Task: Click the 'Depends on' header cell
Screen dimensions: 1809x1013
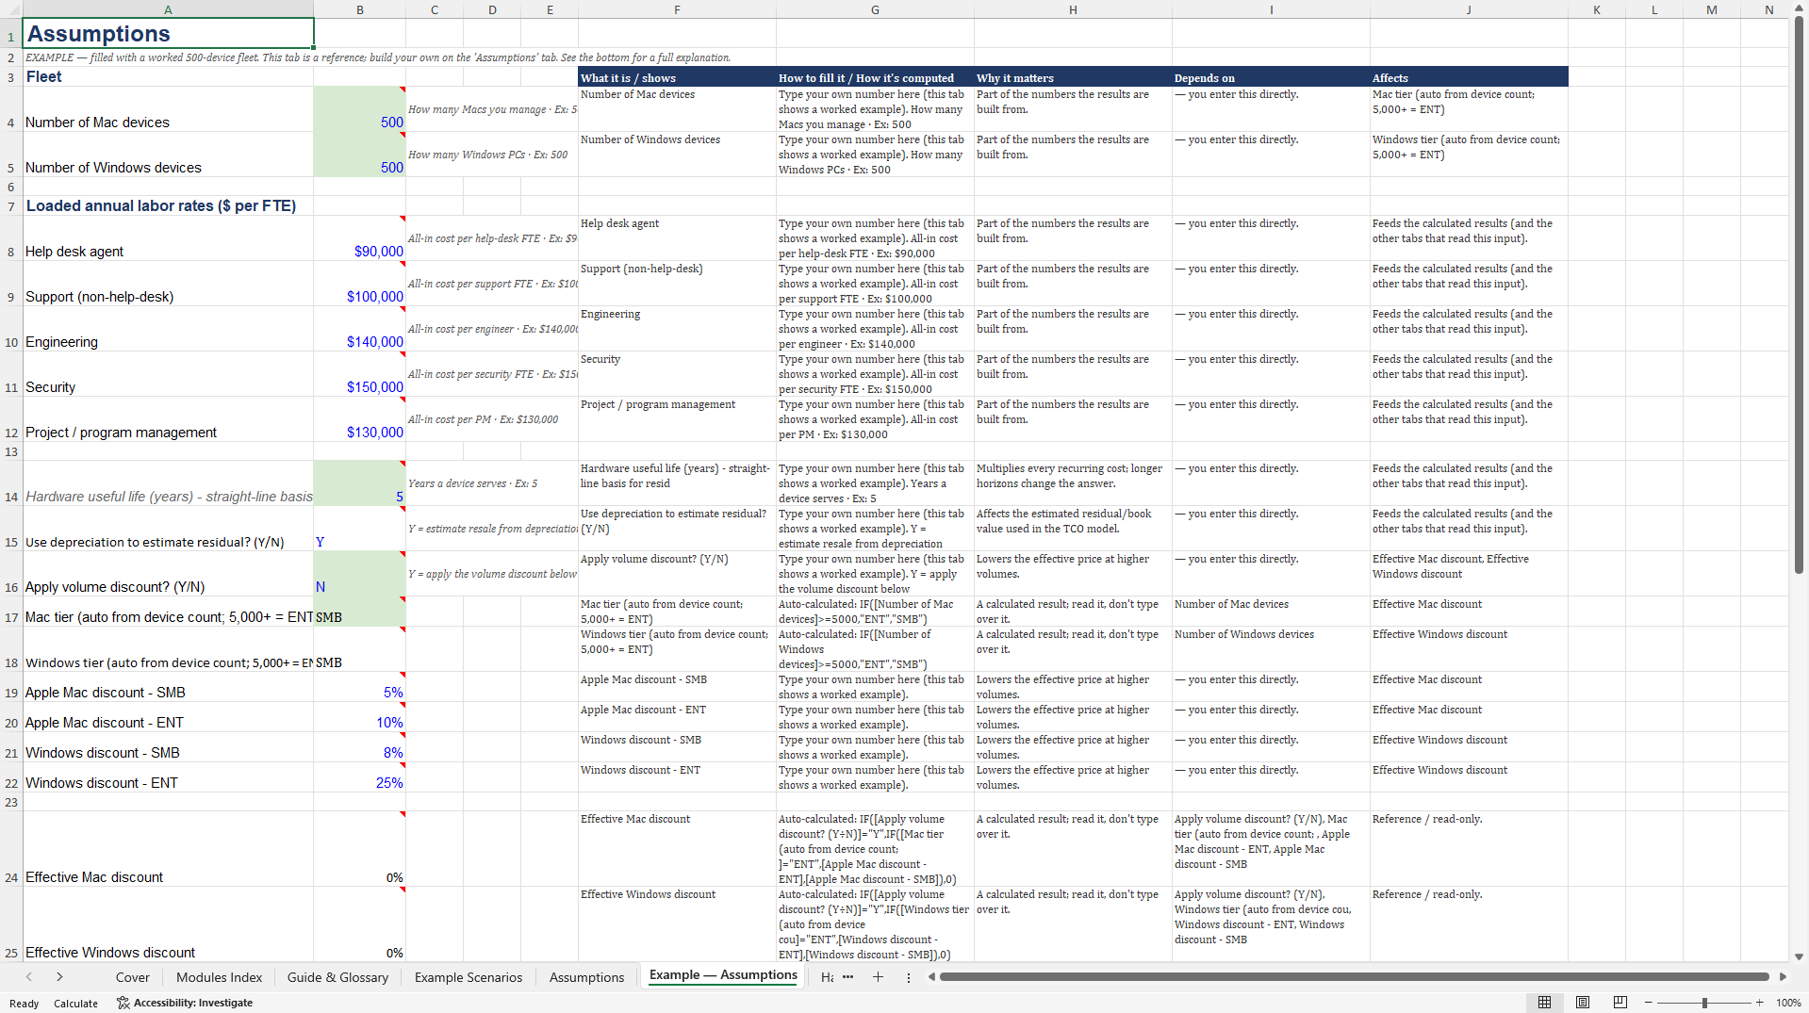Action: pos(1271,77)
